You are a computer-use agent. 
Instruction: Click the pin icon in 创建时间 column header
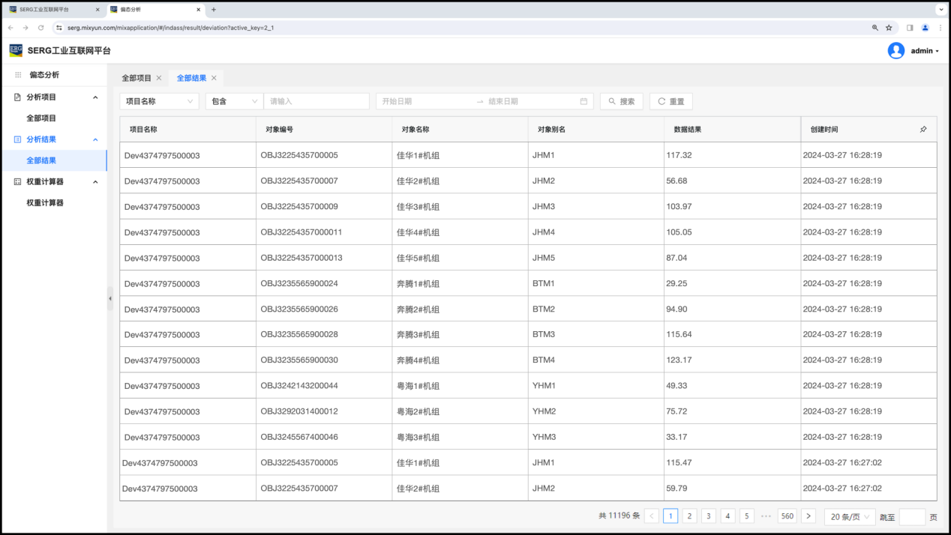point(923,130)
